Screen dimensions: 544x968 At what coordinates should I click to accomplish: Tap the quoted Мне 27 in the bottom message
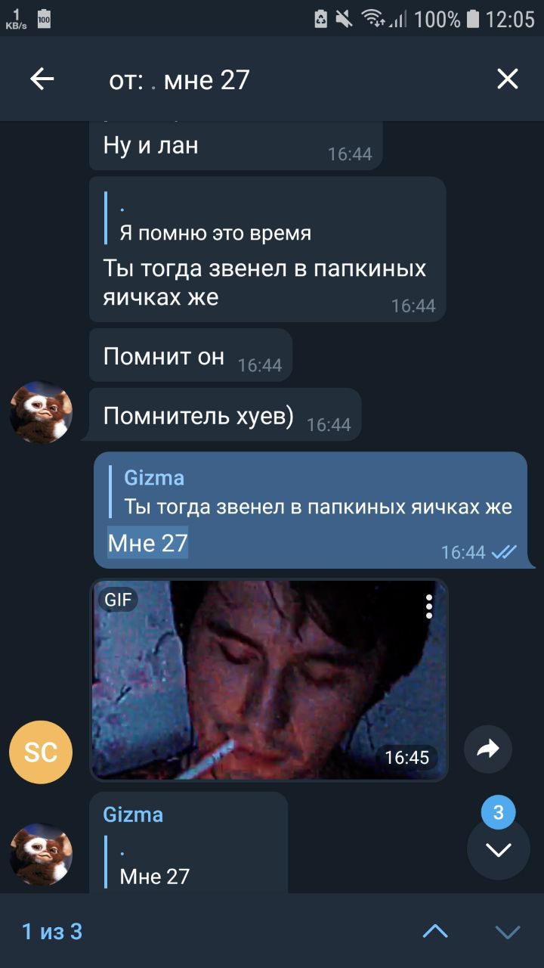point(155,876)
